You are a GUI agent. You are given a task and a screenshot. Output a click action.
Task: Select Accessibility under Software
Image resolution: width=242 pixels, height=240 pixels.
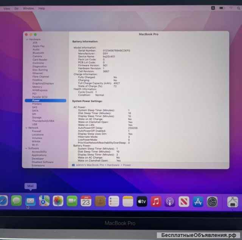[39, 152]
